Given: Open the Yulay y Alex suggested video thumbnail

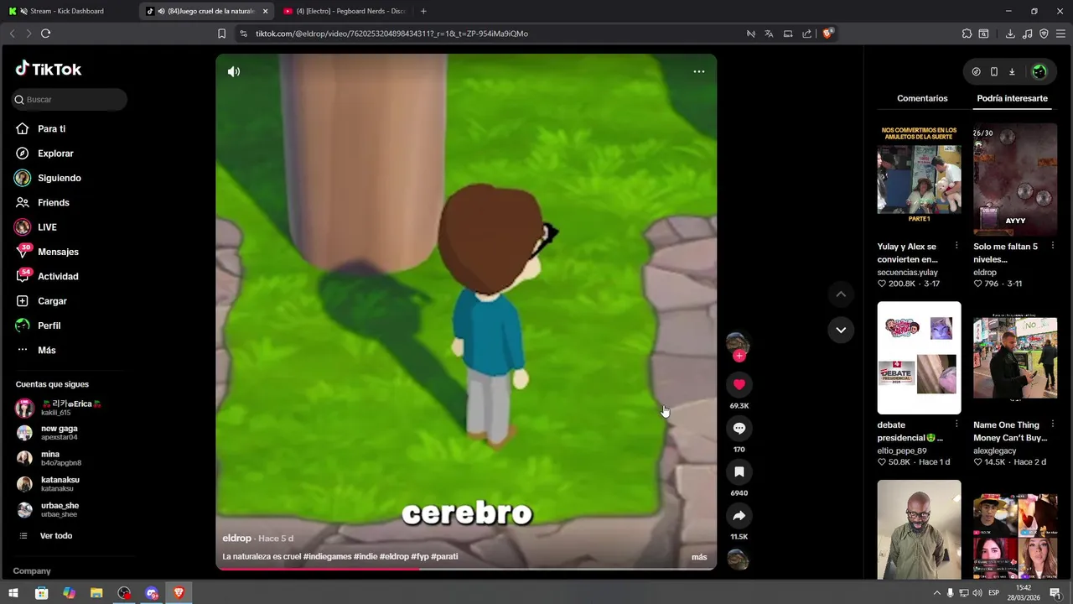Looking at the screenshot, I should click(x=919, y=180).
